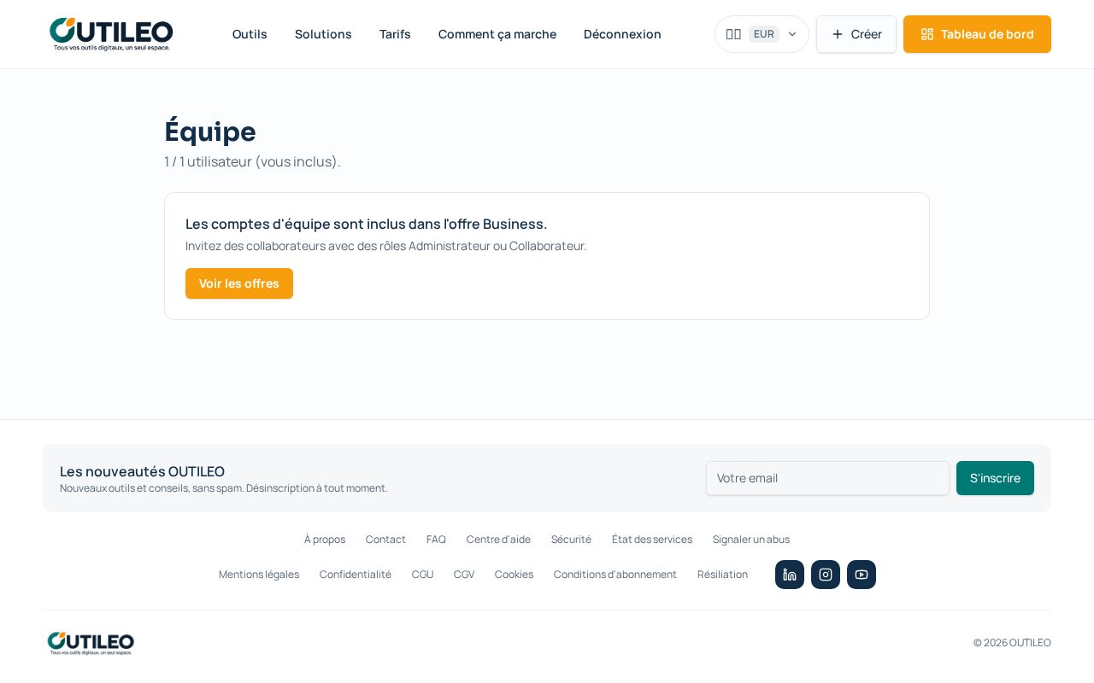This screenshot has width=1094, height=683.
Task: Open the Instagram social icon
Action: tap(826, 575)
